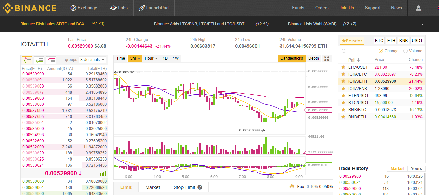This screenshot has width=439, height=195.
Task: Toggle star for BTC/USDT pair
Action: pyautogui.click(x=343, y=103)
